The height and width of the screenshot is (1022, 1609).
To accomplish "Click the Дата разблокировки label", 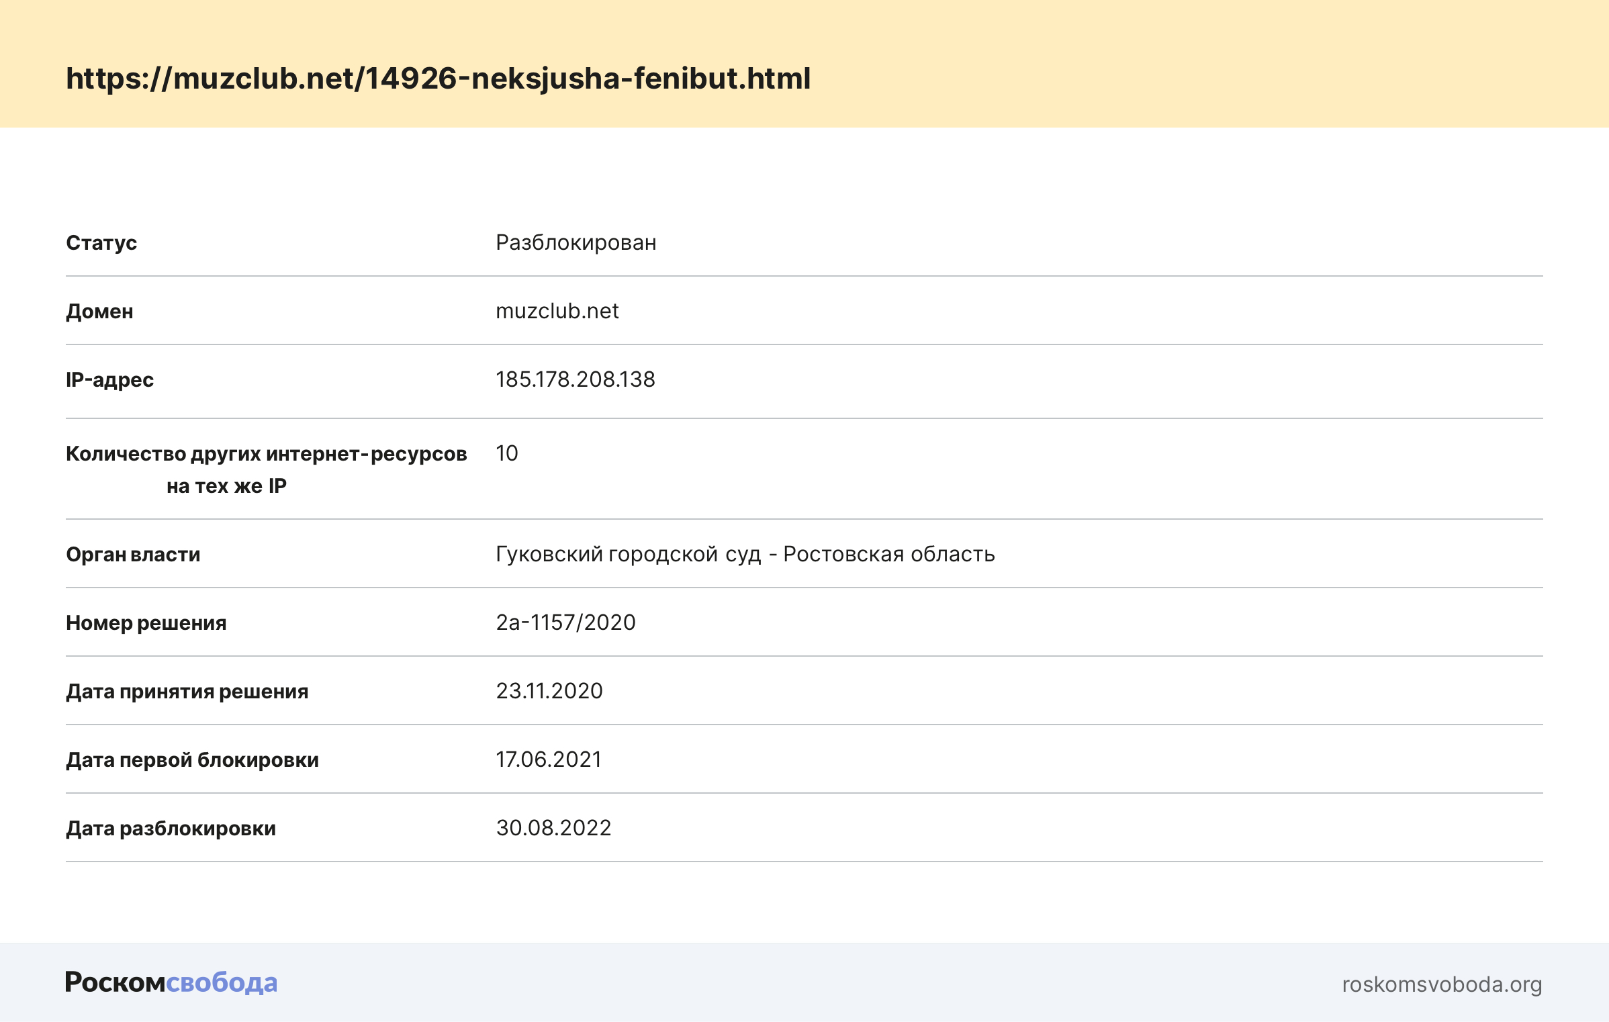I will click(171, 829).
